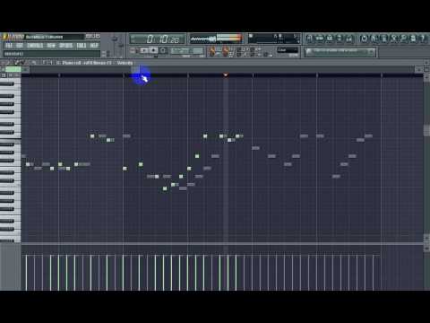The width and height of the screenshot is (430, 323).
Task: Open the Line snap selector dropdown
Action: tap(288, 50)
